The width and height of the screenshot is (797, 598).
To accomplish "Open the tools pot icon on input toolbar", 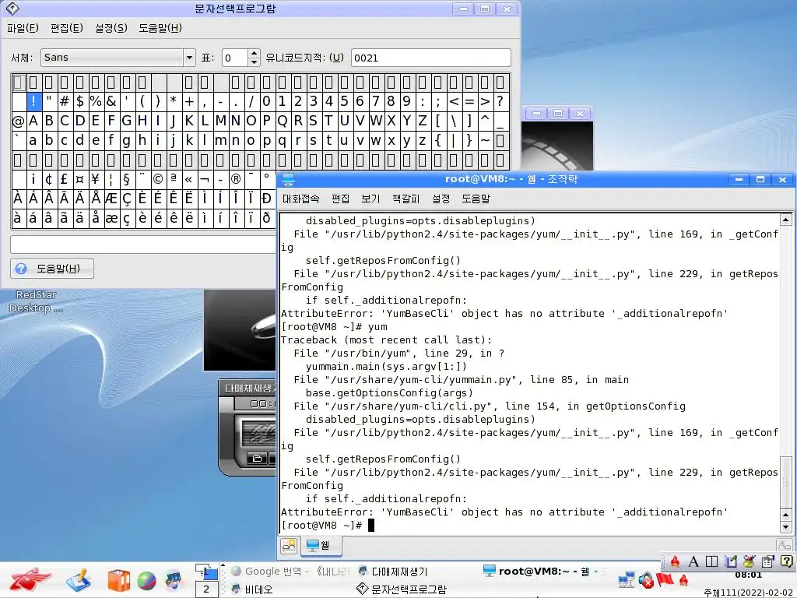I will coord(749,561).
